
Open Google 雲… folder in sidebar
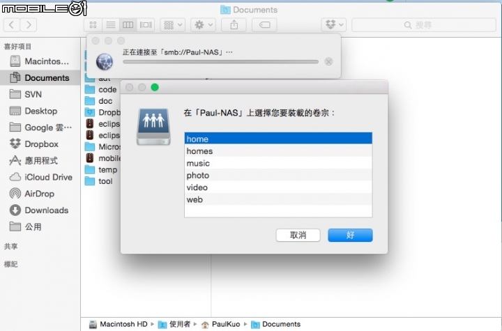coord(40,128)
